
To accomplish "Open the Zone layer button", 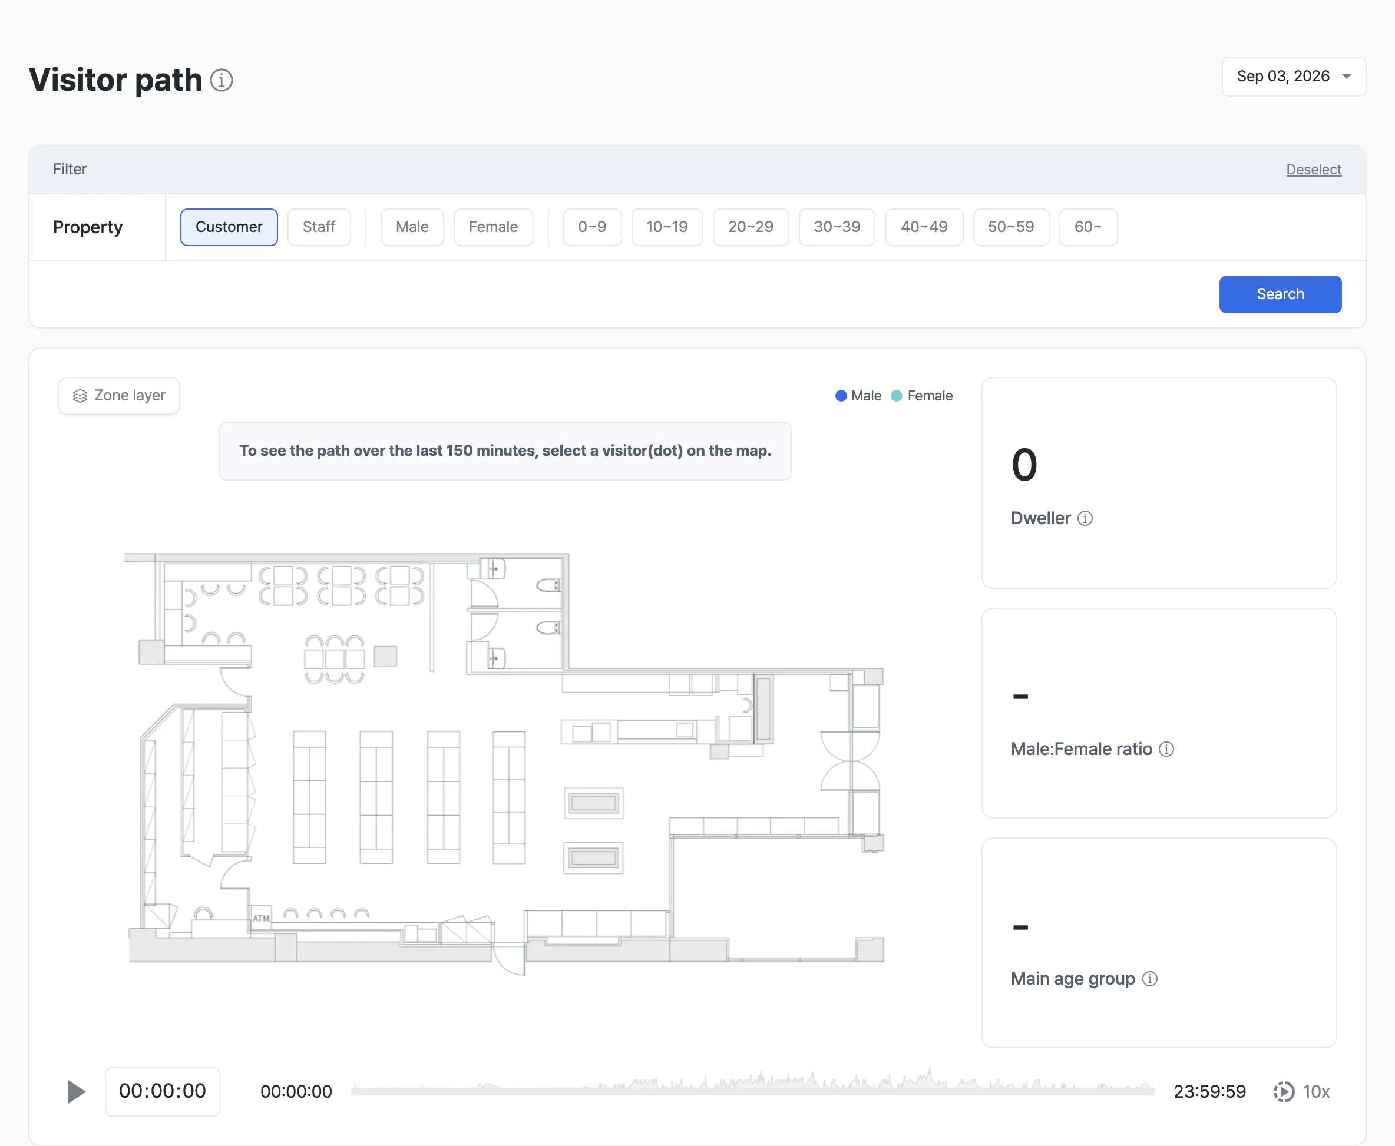I will click(x=119, y=395).
